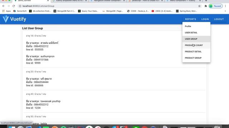
Task: Click the site info icon in address bar
Action: point(20,6)
